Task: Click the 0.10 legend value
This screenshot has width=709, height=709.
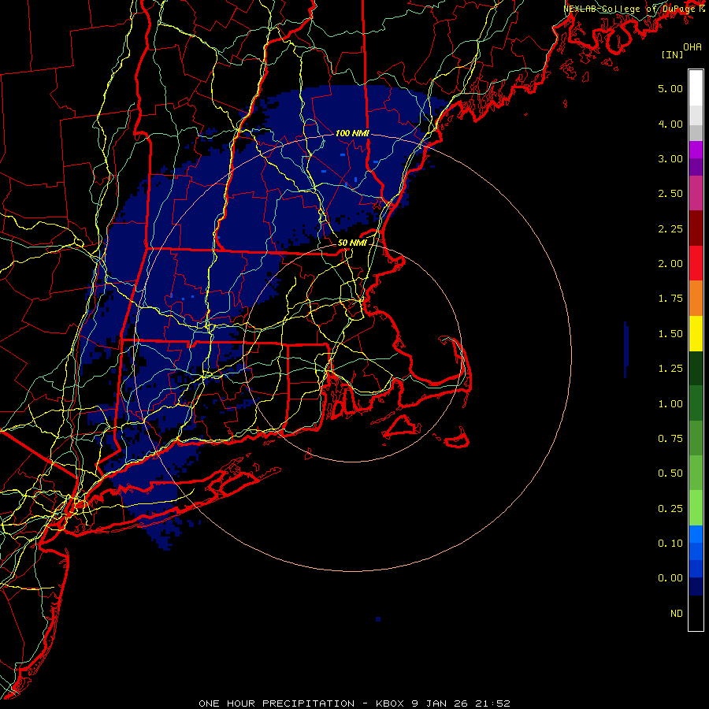Action: [x=670, y=544]
